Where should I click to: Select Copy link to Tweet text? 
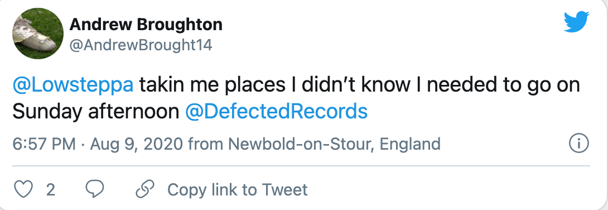[x=237, y=190]
